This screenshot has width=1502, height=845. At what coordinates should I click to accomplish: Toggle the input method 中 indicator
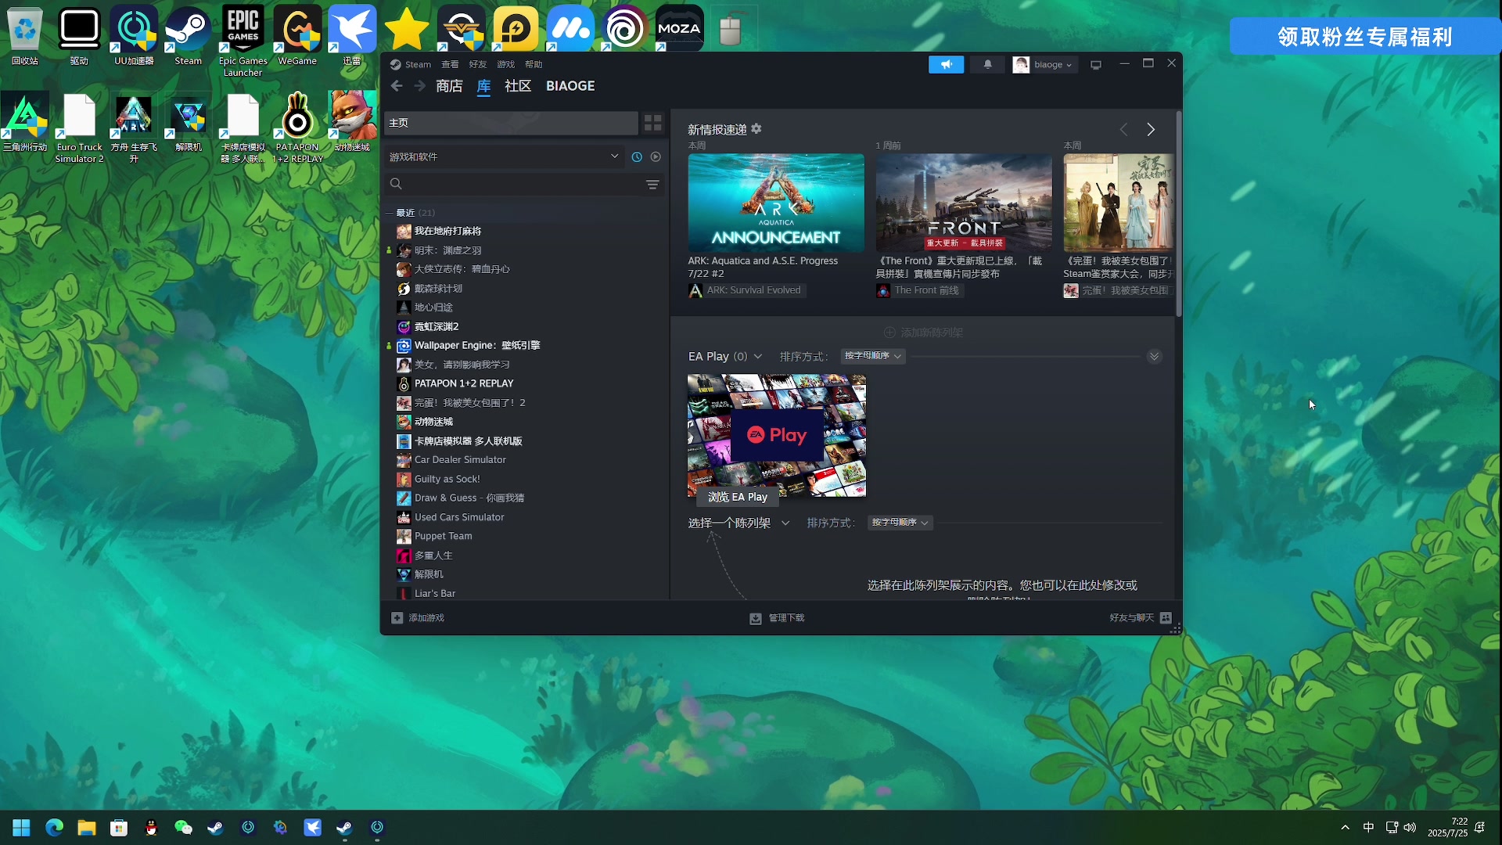pyautogui.click(x=1368, y=828)
